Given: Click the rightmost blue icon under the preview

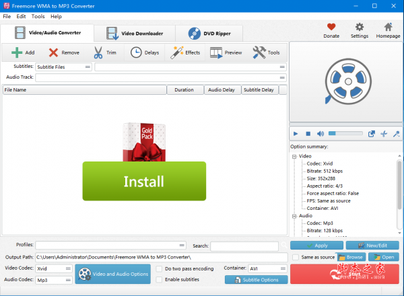Looking at the screenshot, I should [397, 134].
